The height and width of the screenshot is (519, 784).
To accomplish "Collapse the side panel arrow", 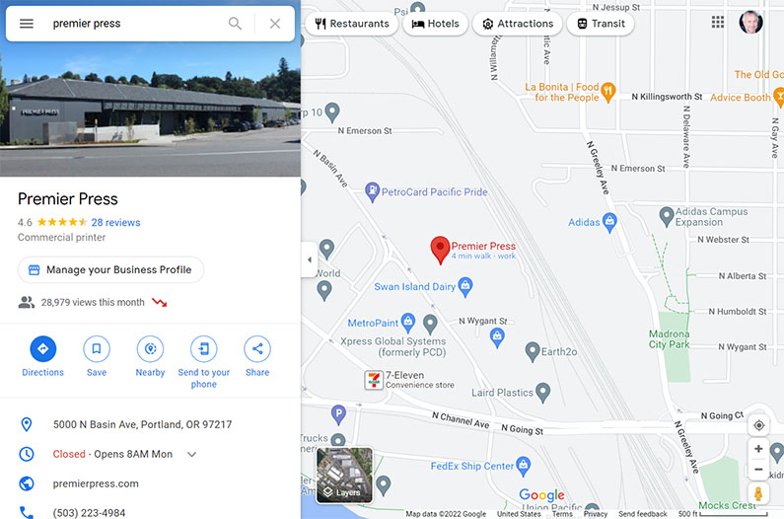I will click(309, 259).
